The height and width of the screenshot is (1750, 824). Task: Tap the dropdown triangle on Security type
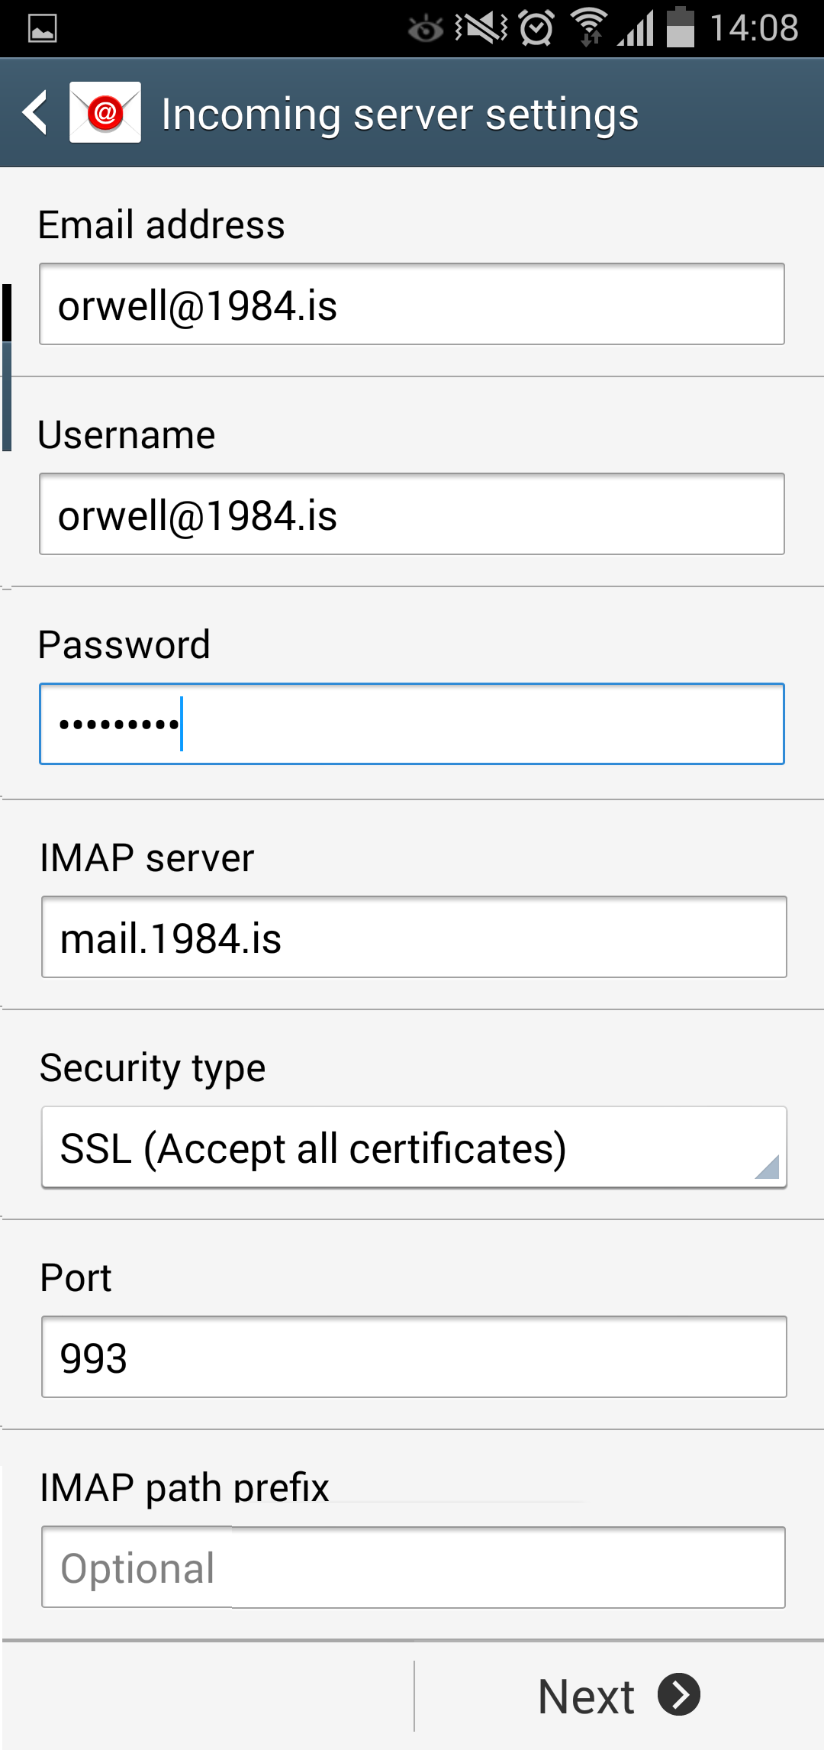(x=768, y=1167)
